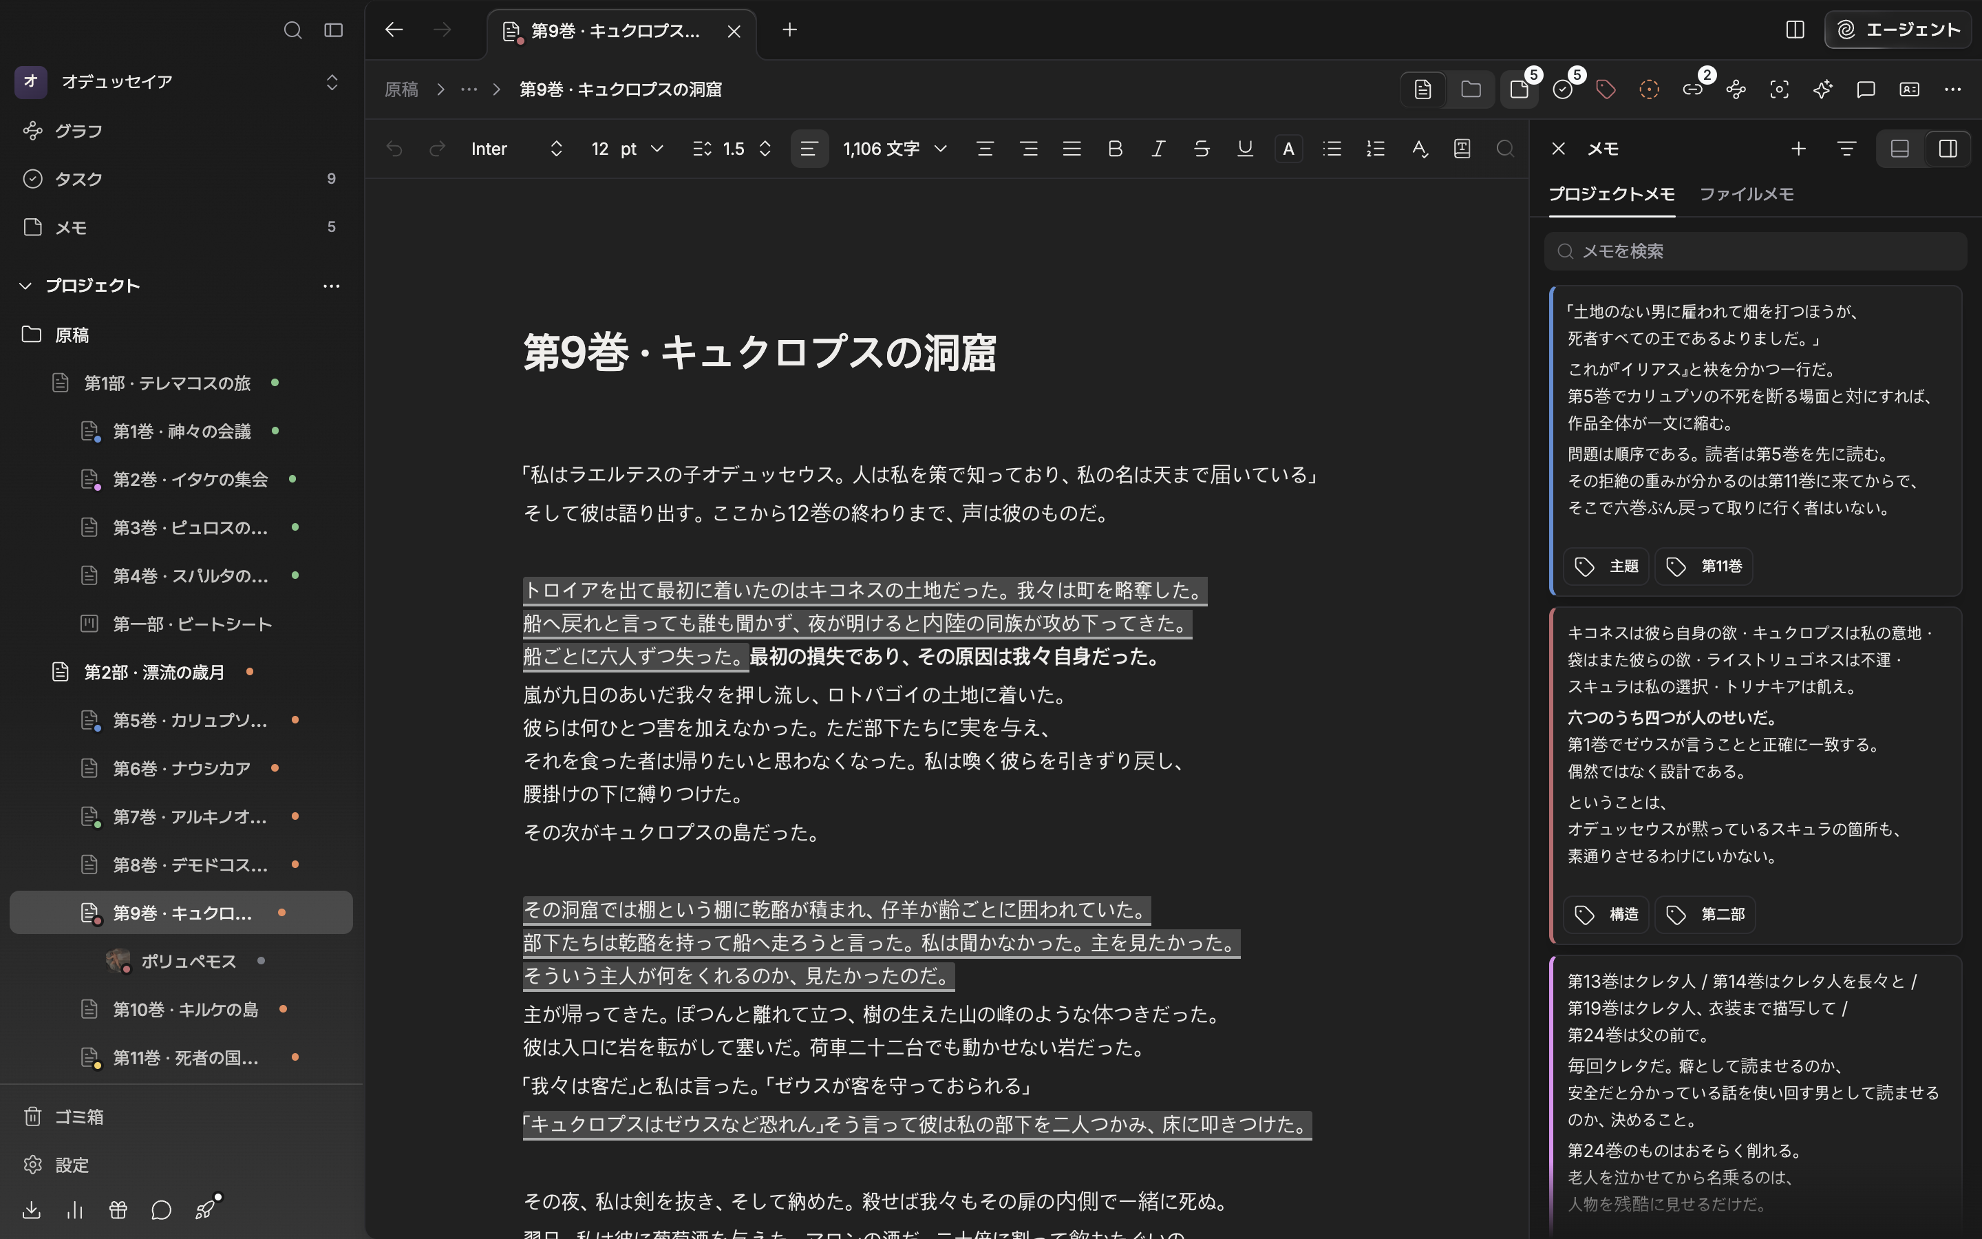Open 設定 in the sidebar

coord(181,1165)
